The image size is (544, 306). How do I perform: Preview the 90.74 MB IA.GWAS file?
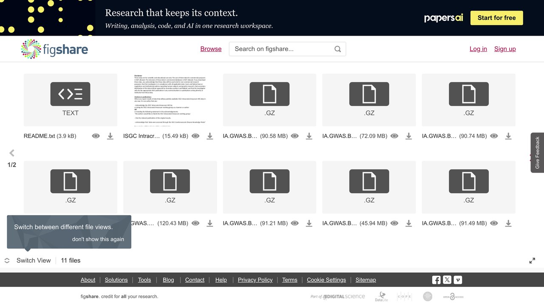click(494, 136)
